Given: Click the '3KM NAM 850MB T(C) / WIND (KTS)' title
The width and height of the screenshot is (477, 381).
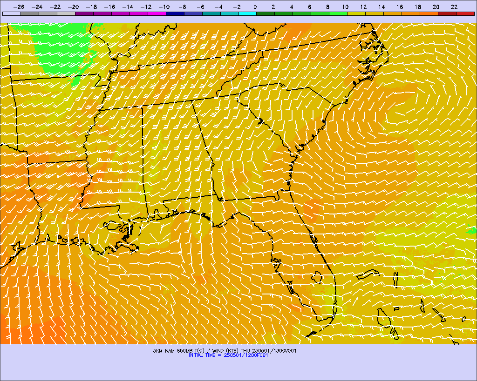Looking at the screenshot, I should pos(196,351).
